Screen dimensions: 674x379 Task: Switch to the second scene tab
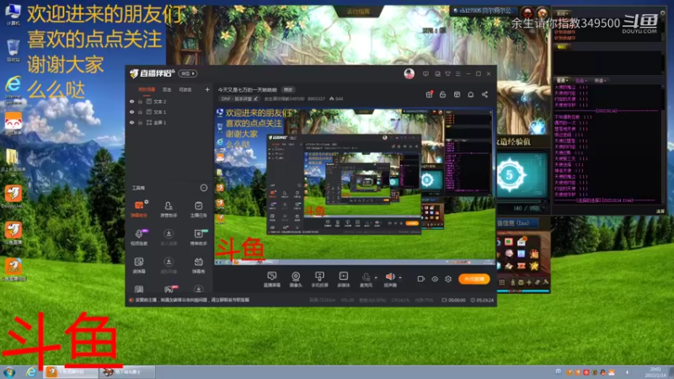167,89
